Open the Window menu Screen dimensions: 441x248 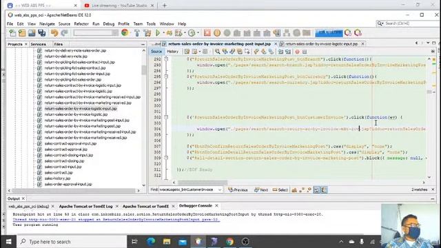(167, 24)
